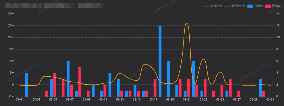Click the 30w left axis label
The image size is (284, 106).
click(x=11, y=14)
